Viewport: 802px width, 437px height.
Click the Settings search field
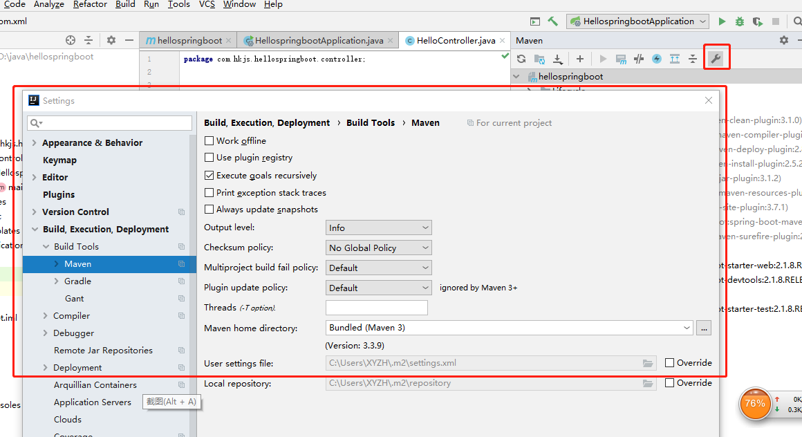pyautogui.click(x=110, y=123)
